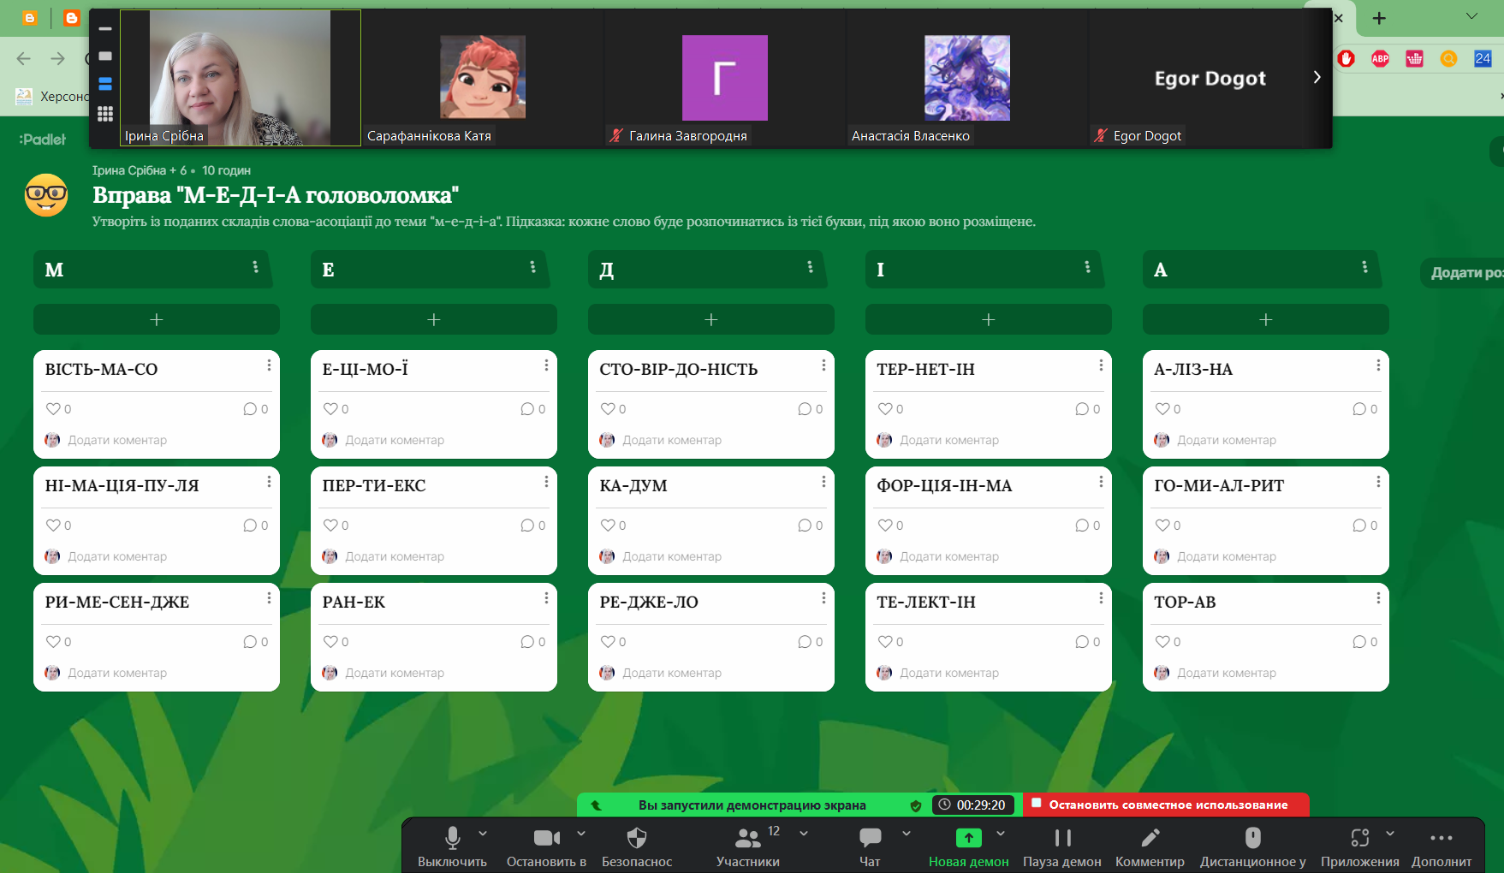Expand microphone options arrow next to Выключить
Image resolution: width=1504 pixels, height=873 pixels.
[483, 833]
